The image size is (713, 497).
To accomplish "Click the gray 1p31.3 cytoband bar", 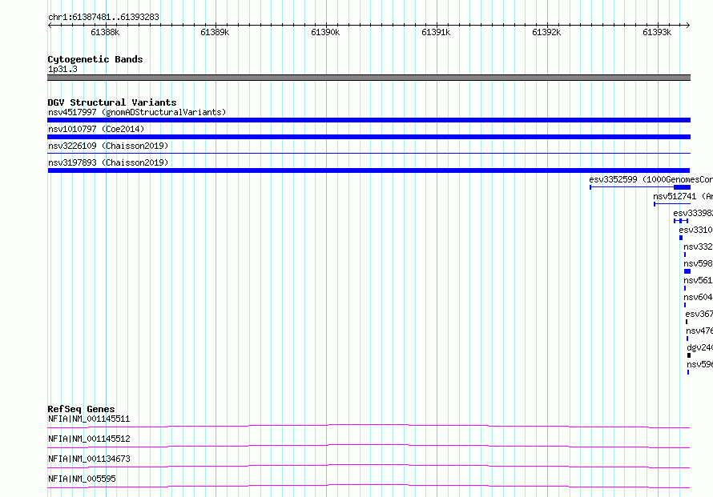I will click(369, 78).
